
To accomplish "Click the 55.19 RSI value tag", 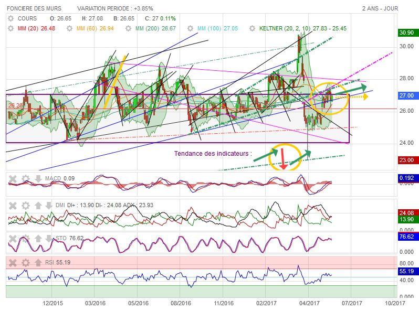I will point(408,272).
